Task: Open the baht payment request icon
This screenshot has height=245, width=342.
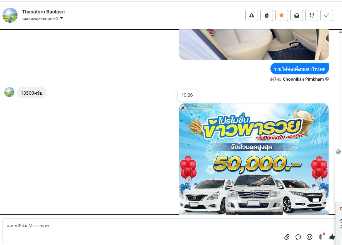Action: tap(321, 237)
